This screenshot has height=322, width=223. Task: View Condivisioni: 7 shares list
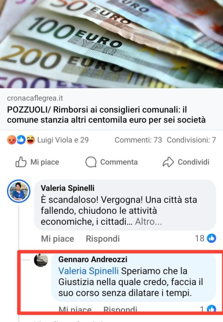(x=191, y=140)
